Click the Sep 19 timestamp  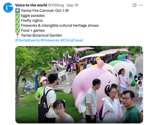tap(72, 5)
